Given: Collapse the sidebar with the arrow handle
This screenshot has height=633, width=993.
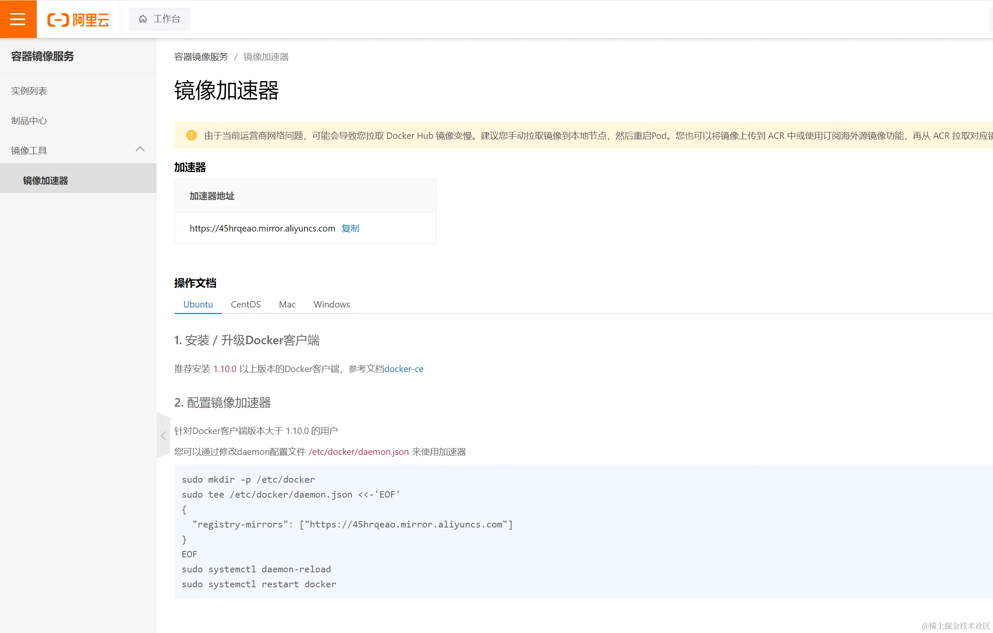Looking at the screenshot, I should click(x=163, y=436).
